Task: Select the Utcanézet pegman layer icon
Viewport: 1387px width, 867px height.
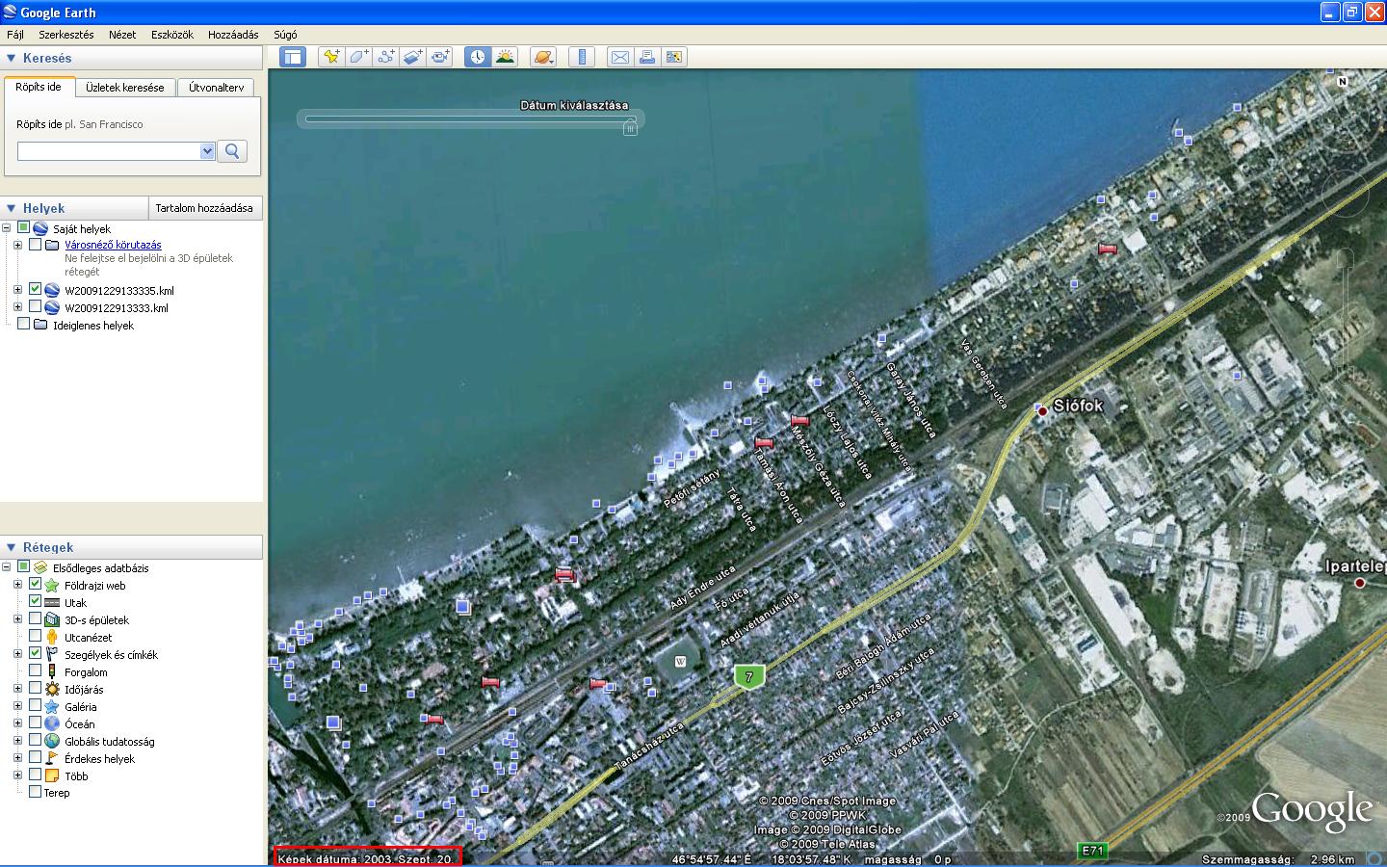Action: click(52, 637)
